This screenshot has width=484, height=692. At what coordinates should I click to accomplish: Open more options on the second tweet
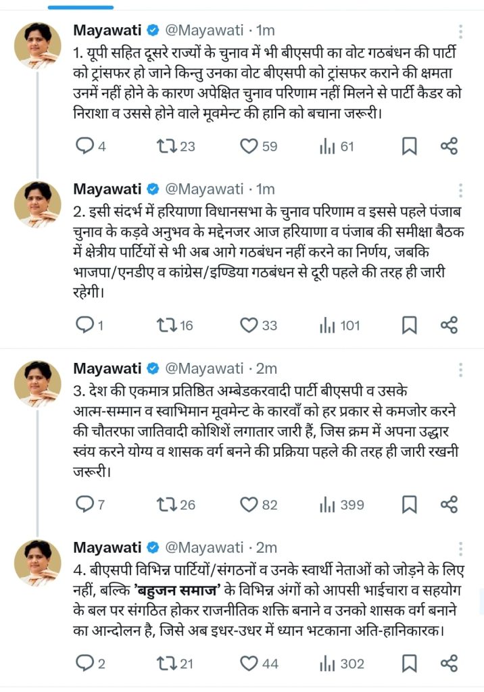click(x=460, y=189)
